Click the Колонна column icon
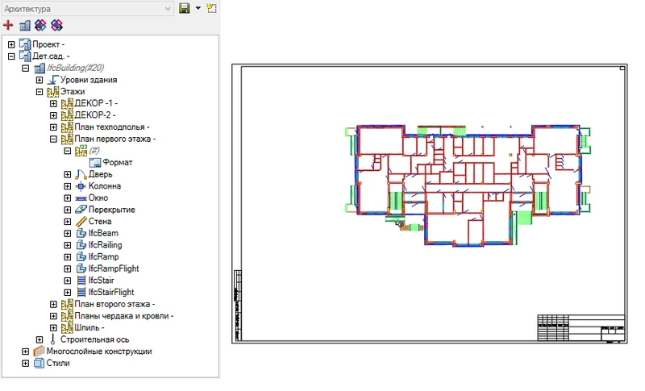Viewport: 645px width, 391px height. (80, 186)
